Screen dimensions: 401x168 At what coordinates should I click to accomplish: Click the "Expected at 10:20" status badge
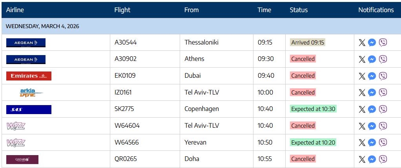coord(313,143)
